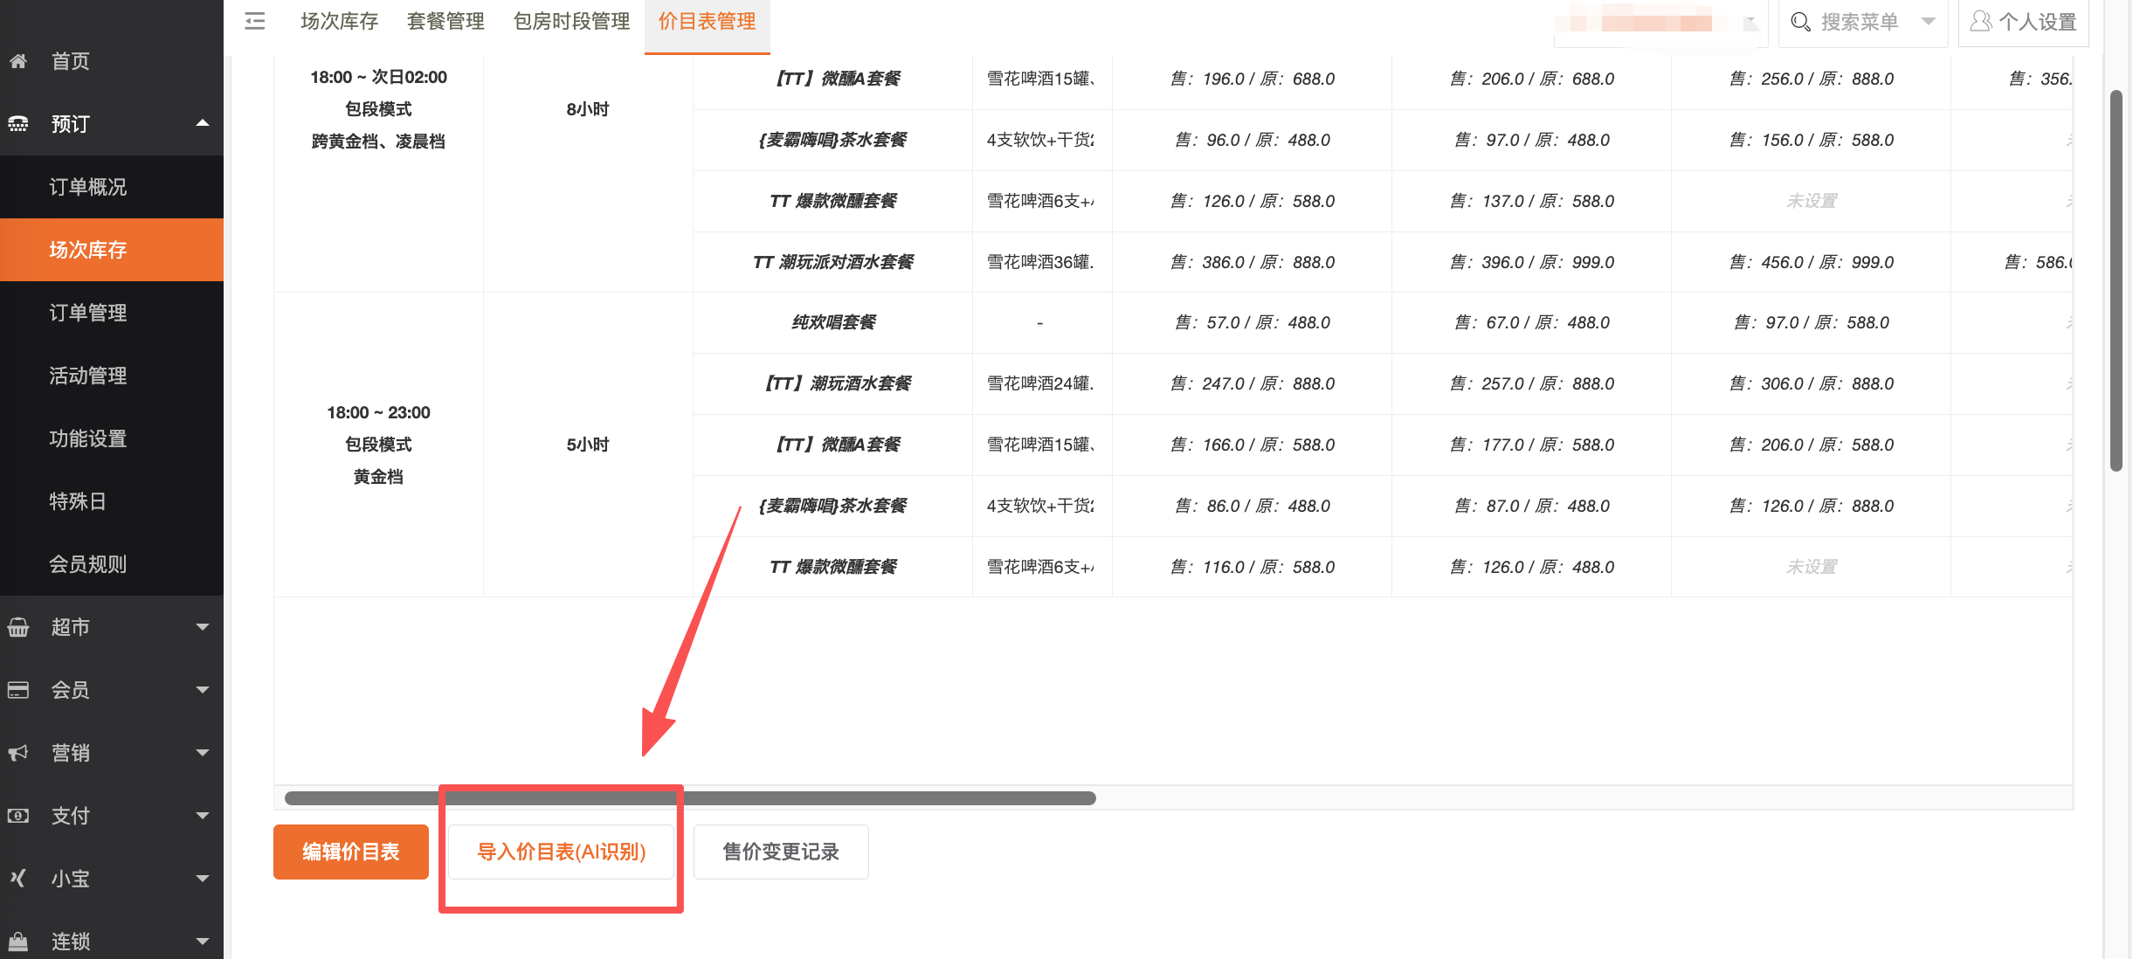
Task: Click the 导入价目表(AI识别) button
Action: pyautogui.click(x=561, y=852)
